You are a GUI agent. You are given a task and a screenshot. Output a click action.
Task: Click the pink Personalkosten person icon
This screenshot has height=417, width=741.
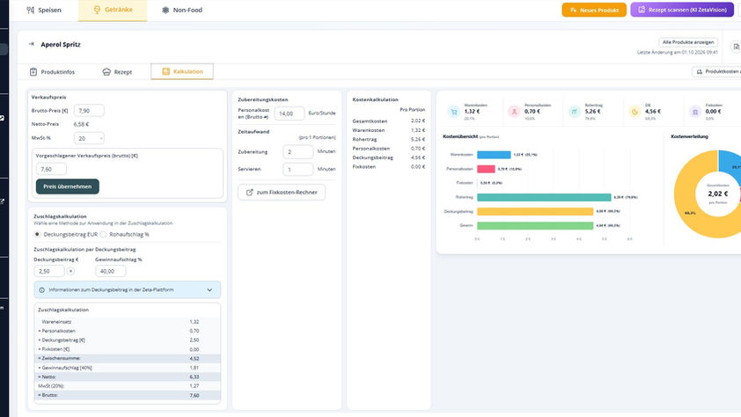pos(514,112)
